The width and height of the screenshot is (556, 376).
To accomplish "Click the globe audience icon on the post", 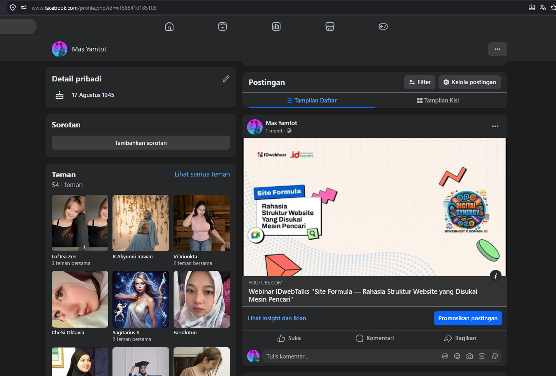I will [x=289, y=131].
